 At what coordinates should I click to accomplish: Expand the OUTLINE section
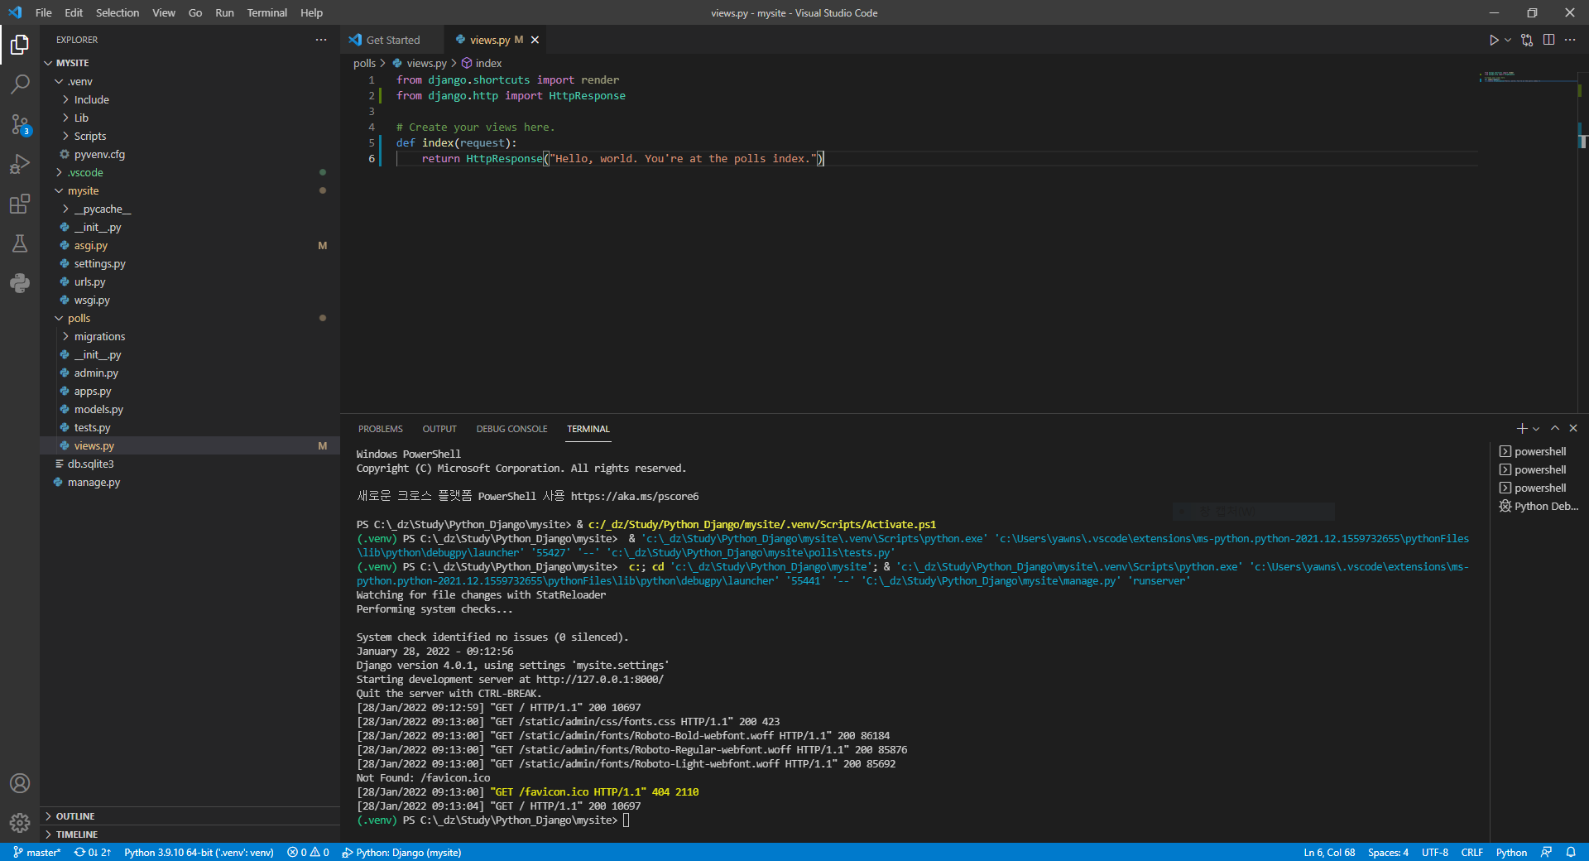[x=190, y=816]
